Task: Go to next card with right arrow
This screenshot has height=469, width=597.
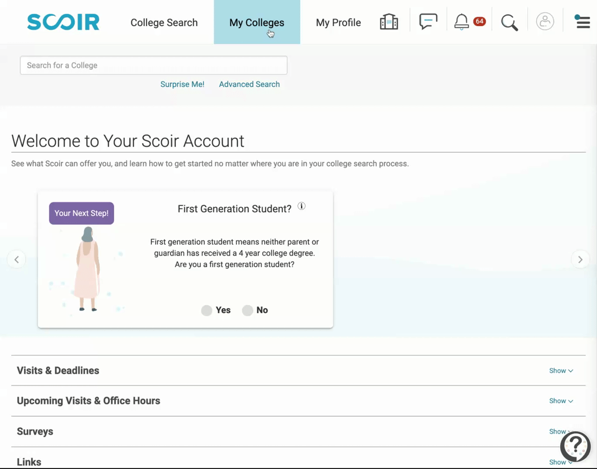Action: (x=580, y=259)
